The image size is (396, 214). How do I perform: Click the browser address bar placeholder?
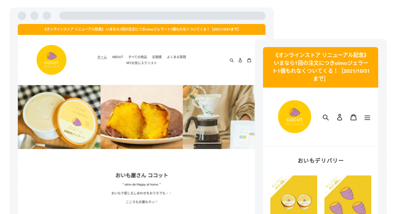point(162,16)
